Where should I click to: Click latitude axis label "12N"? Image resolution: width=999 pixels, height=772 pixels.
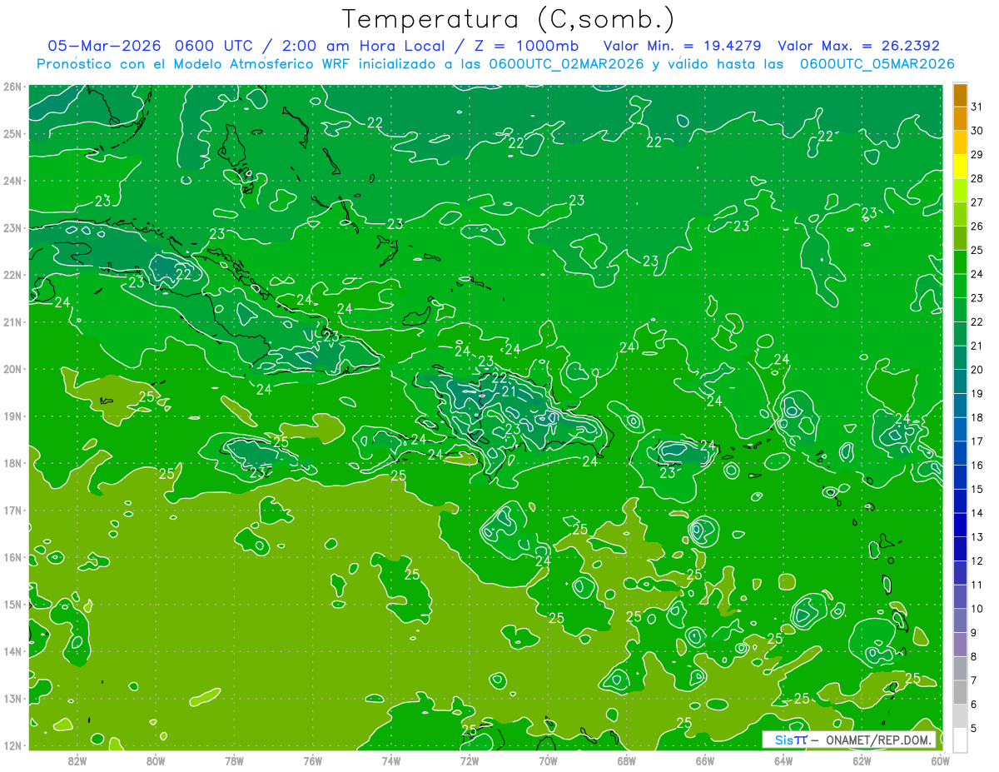(12, 745)
